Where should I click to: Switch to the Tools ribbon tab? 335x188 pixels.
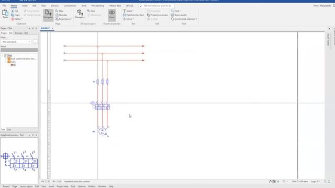coord(84,6)
